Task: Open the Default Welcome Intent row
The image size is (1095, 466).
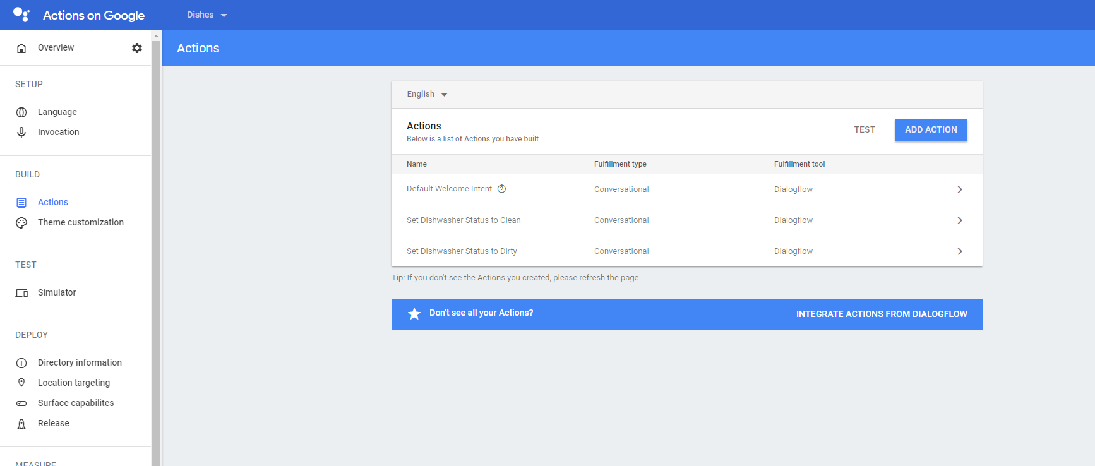Action: coord(687,189)
